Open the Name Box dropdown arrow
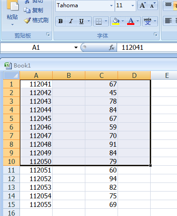177x216 pixels. tap(76, 48)
